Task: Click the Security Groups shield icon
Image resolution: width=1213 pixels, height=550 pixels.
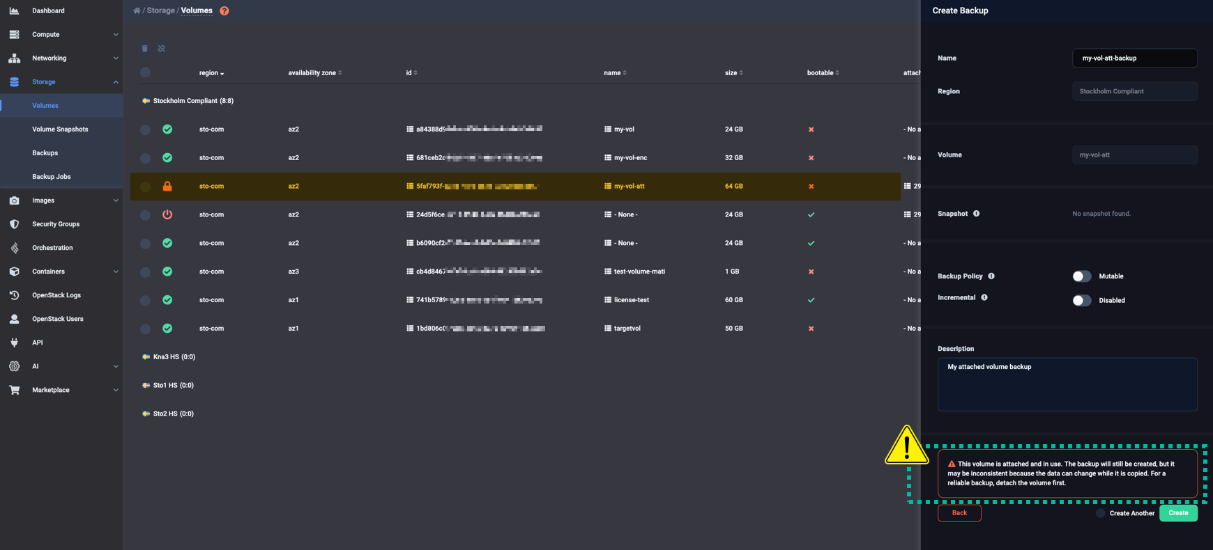Action: click(14, 224)
